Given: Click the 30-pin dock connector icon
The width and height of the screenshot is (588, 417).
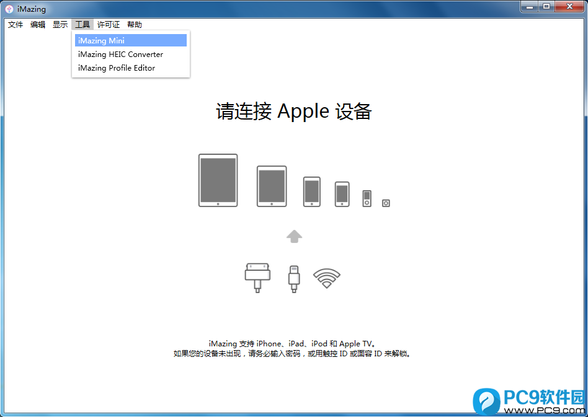Looking at the screenshot, I should [x=257, y=278].
